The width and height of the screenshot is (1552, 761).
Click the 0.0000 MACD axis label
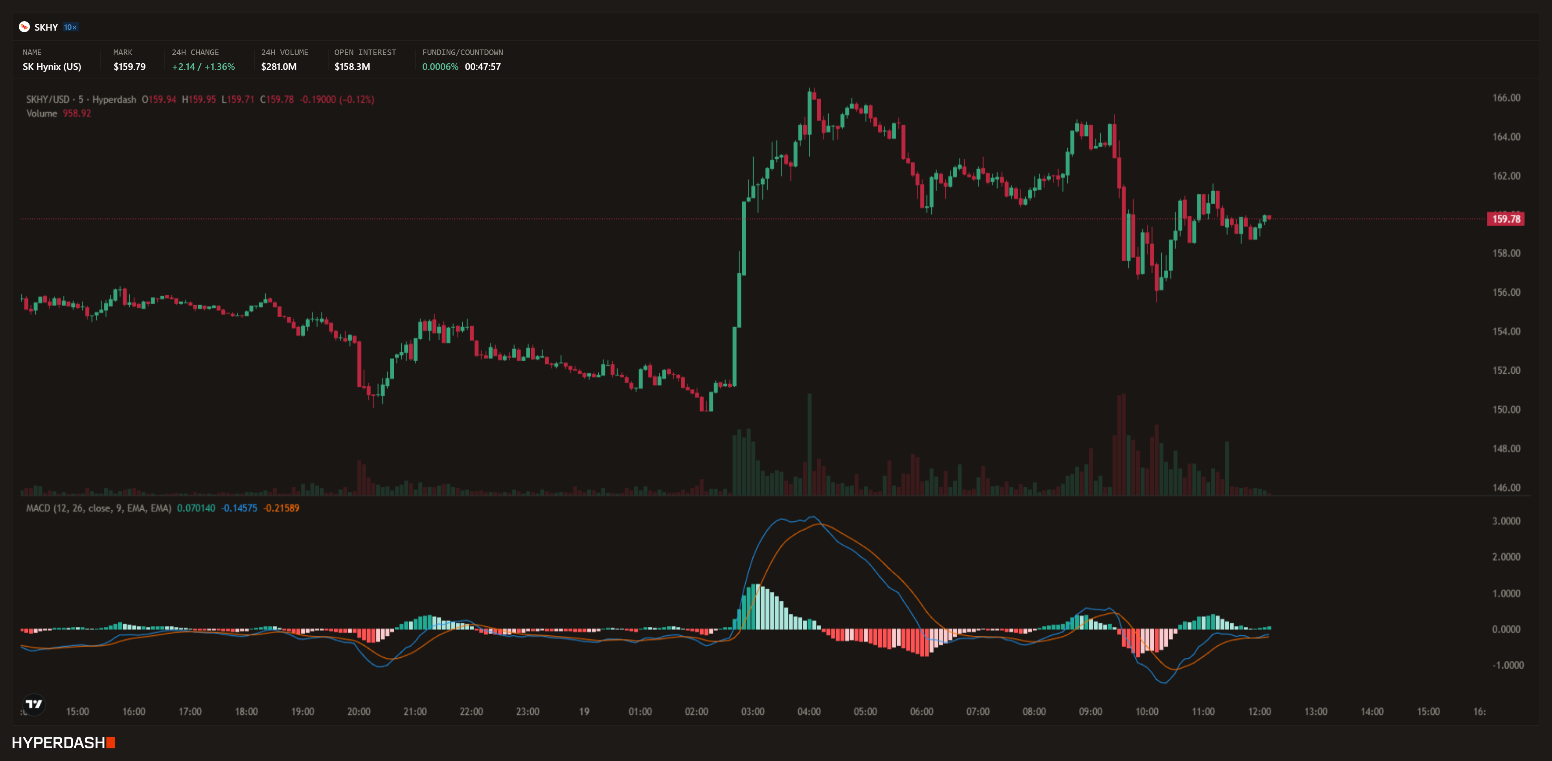(1506, 629)
